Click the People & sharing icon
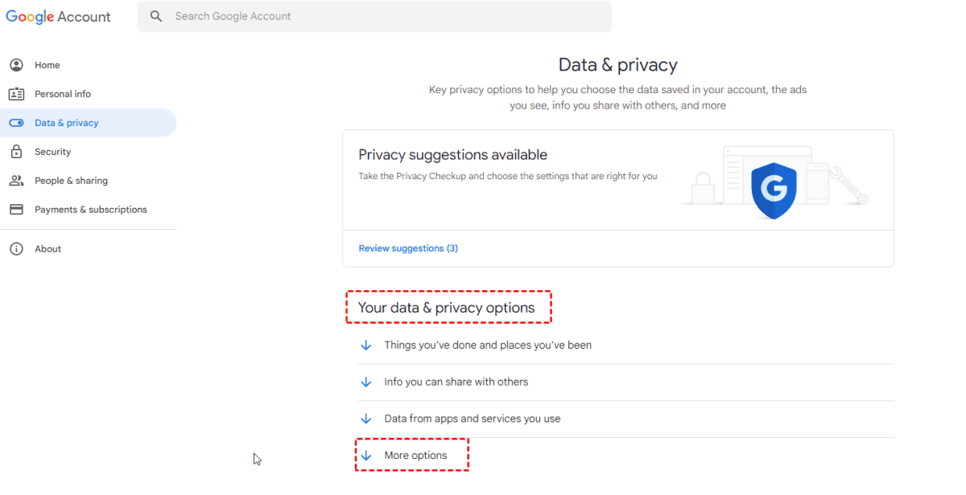The width and height of the screenshot is (966, 495). point(16,181)
